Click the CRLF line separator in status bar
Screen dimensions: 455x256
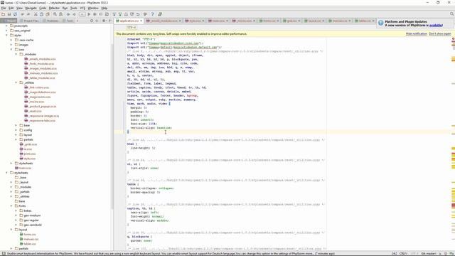tap(403, 254)
